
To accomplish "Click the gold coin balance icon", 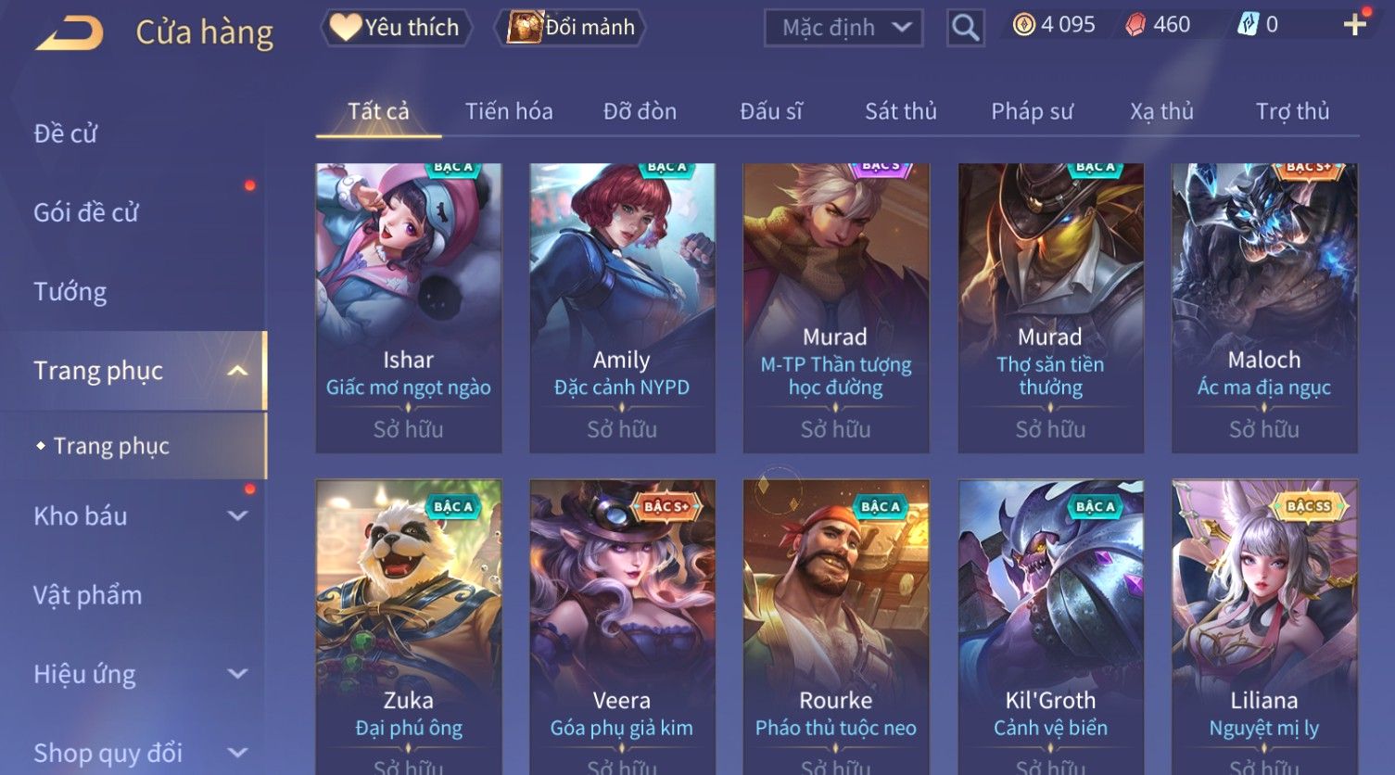I will (x=1023, y=25).
